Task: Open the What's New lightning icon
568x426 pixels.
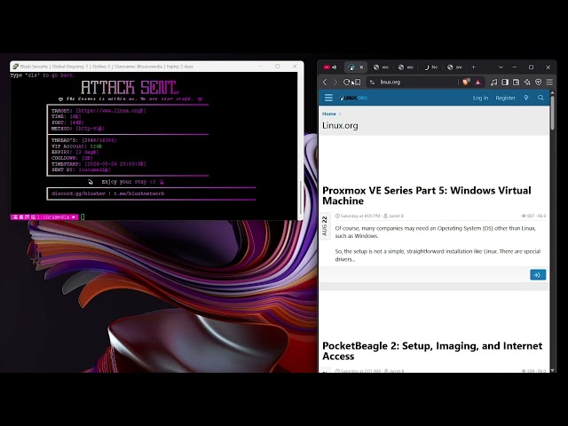Action: pyautogui.click(x=526, y=98)
